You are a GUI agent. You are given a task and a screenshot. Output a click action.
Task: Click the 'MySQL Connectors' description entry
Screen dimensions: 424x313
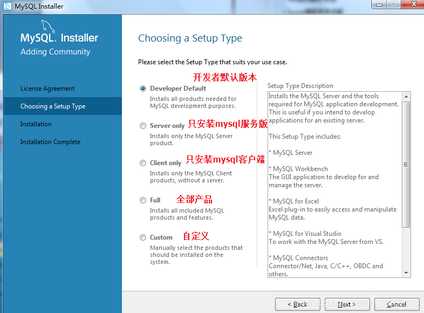(x=298, y=258)
